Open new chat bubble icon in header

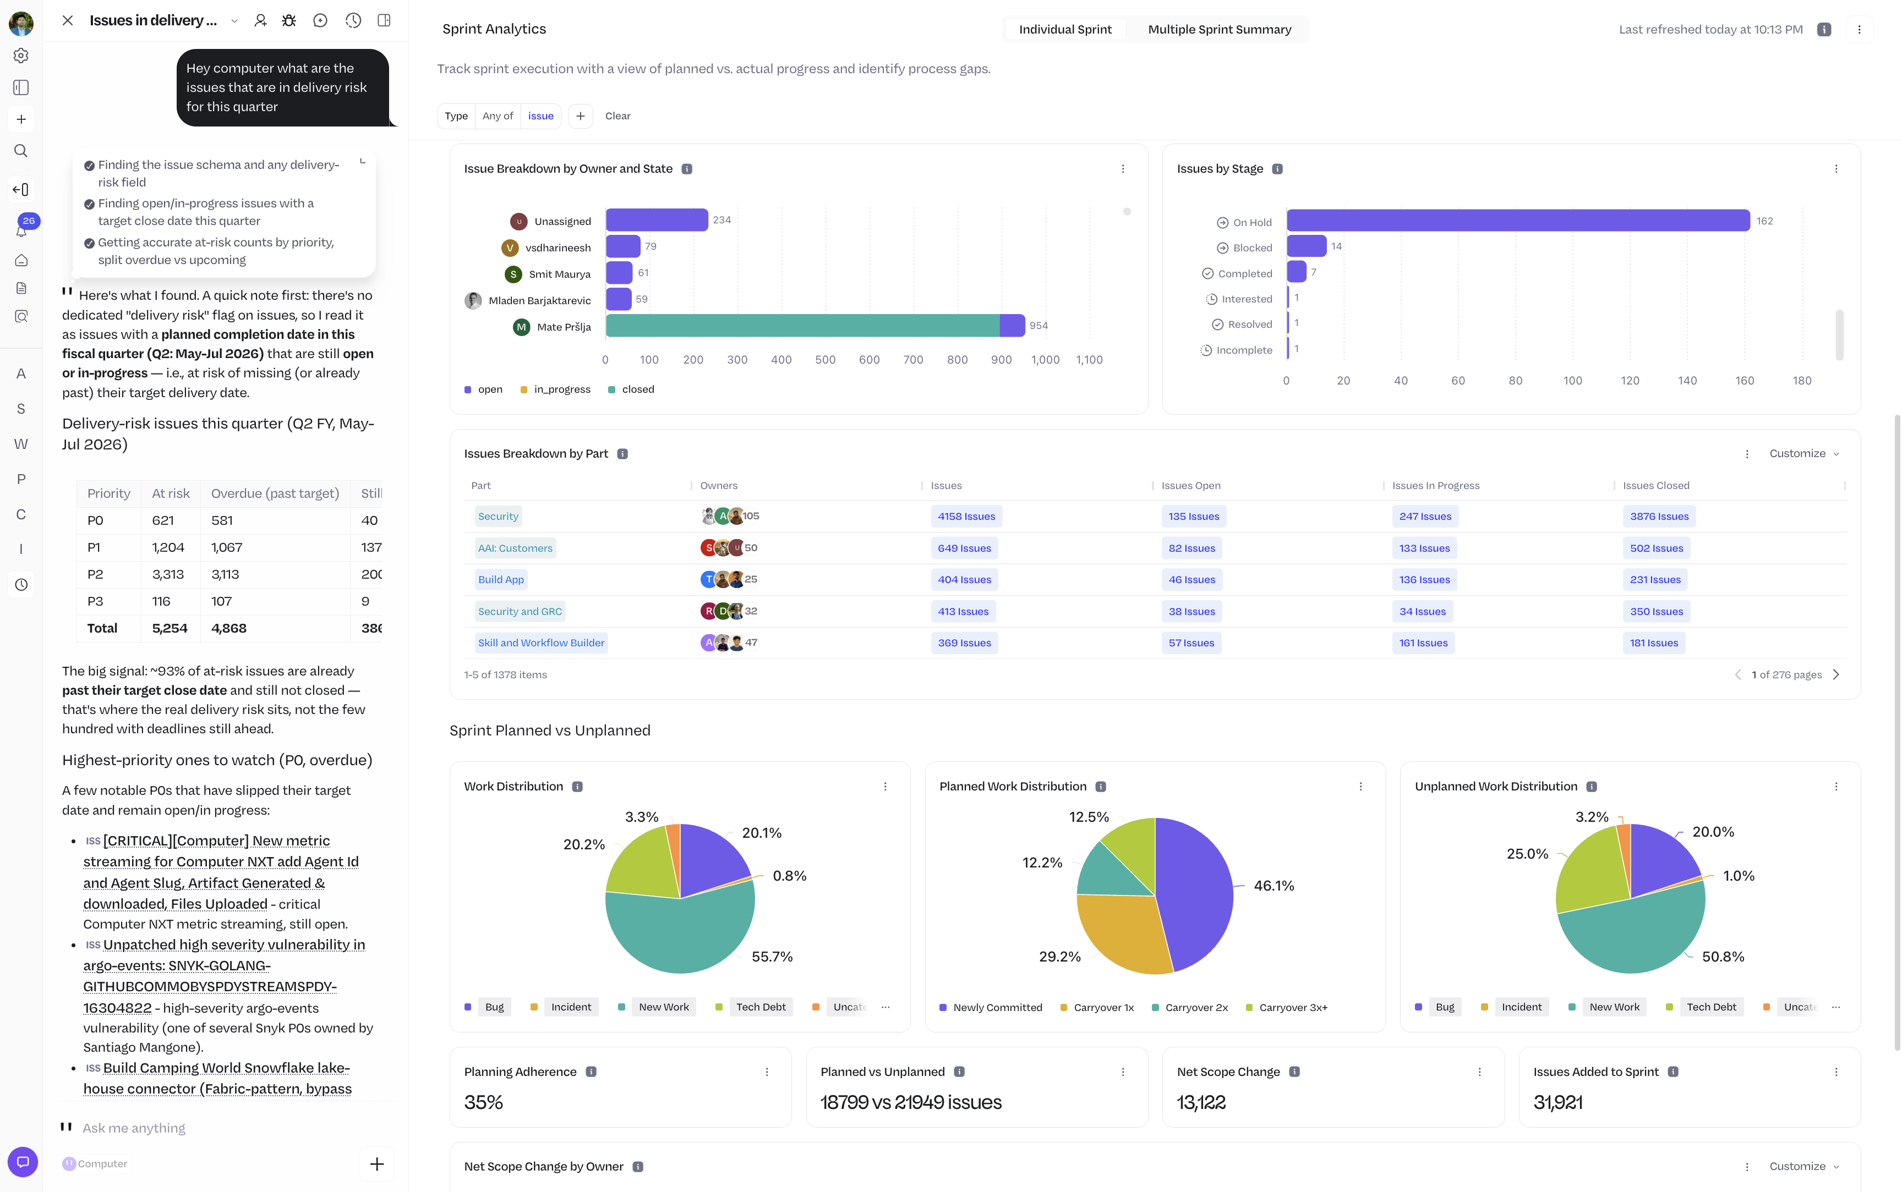[x=320, y=20]
